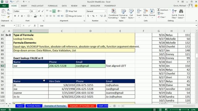Switch to the INSERT ribbon tab

tap(24, 6)
